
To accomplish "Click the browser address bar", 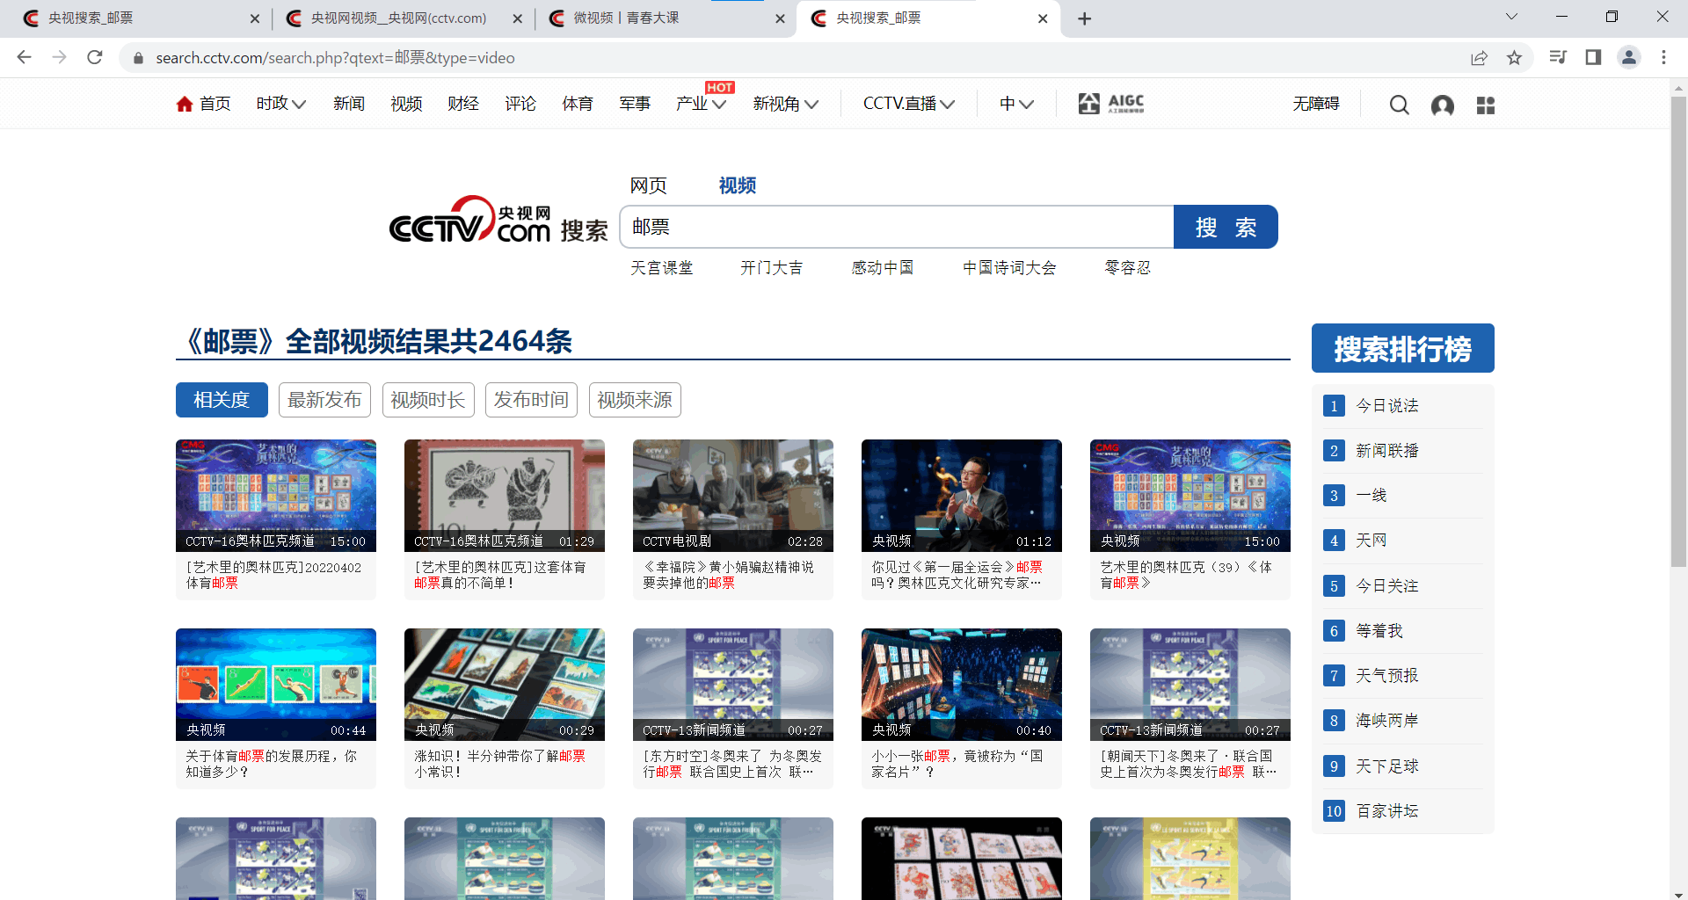I will pos(791,58).
